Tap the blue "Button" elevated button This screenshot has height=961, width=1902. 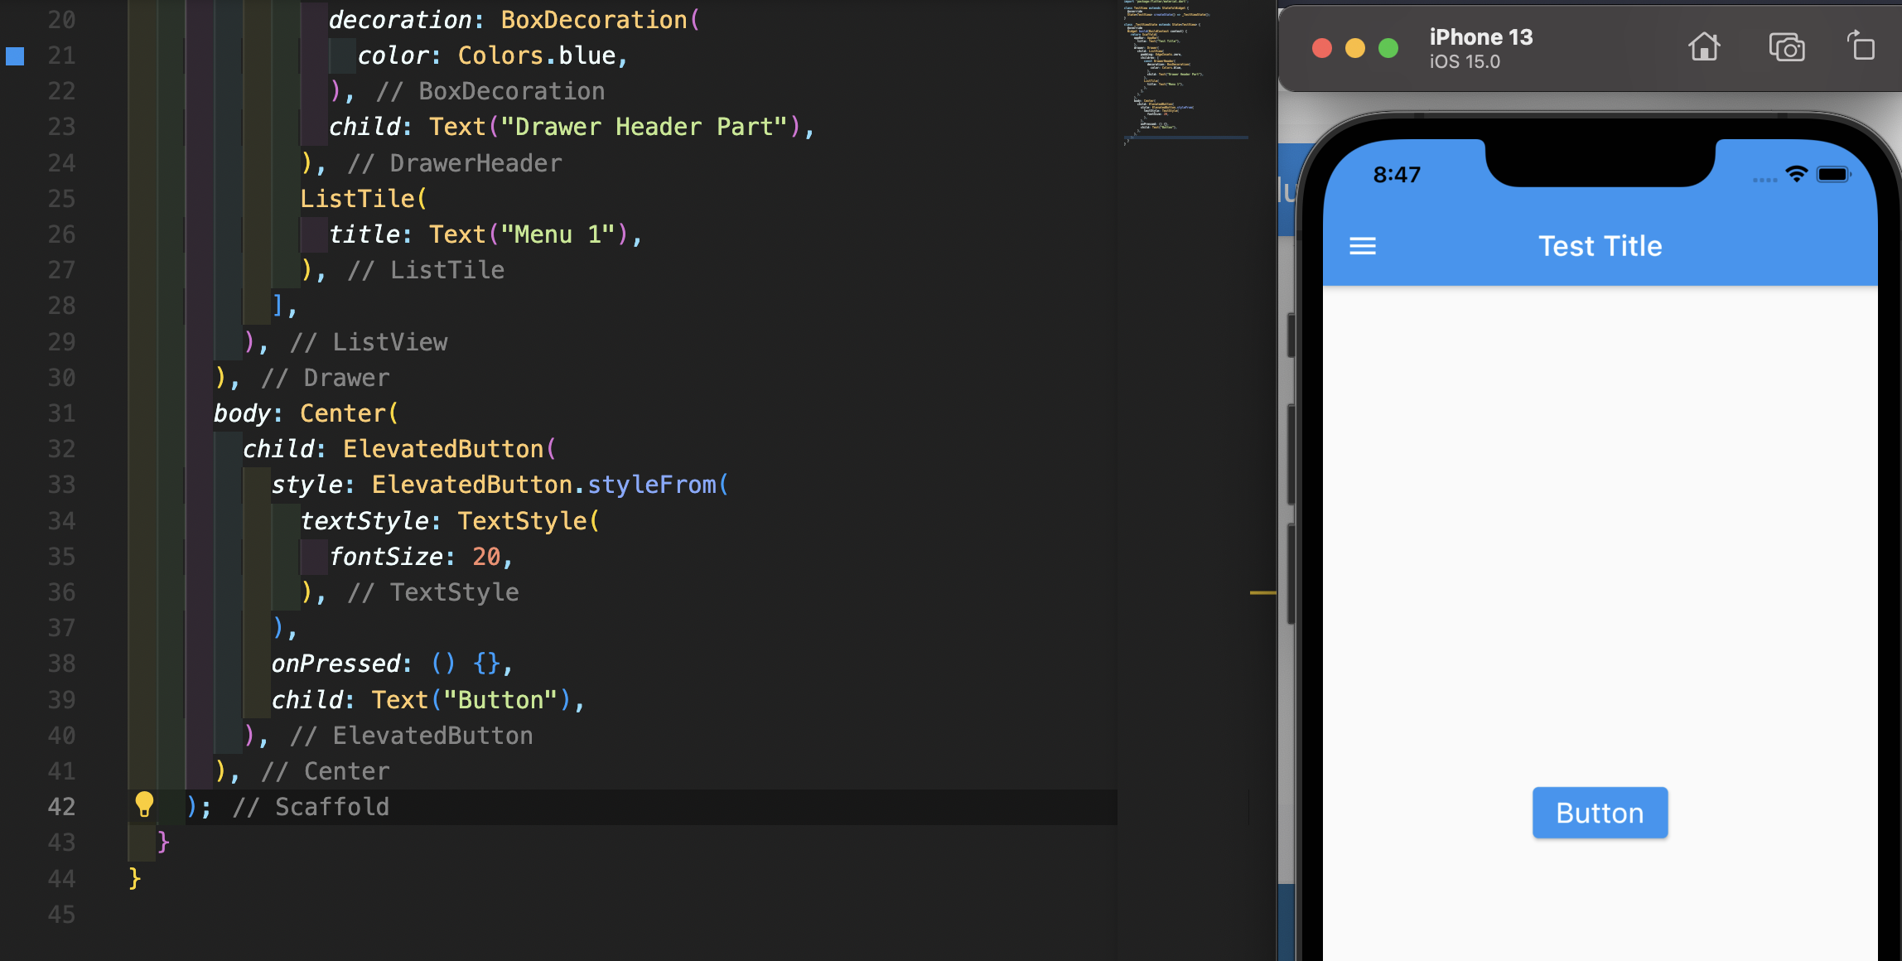1599,813
